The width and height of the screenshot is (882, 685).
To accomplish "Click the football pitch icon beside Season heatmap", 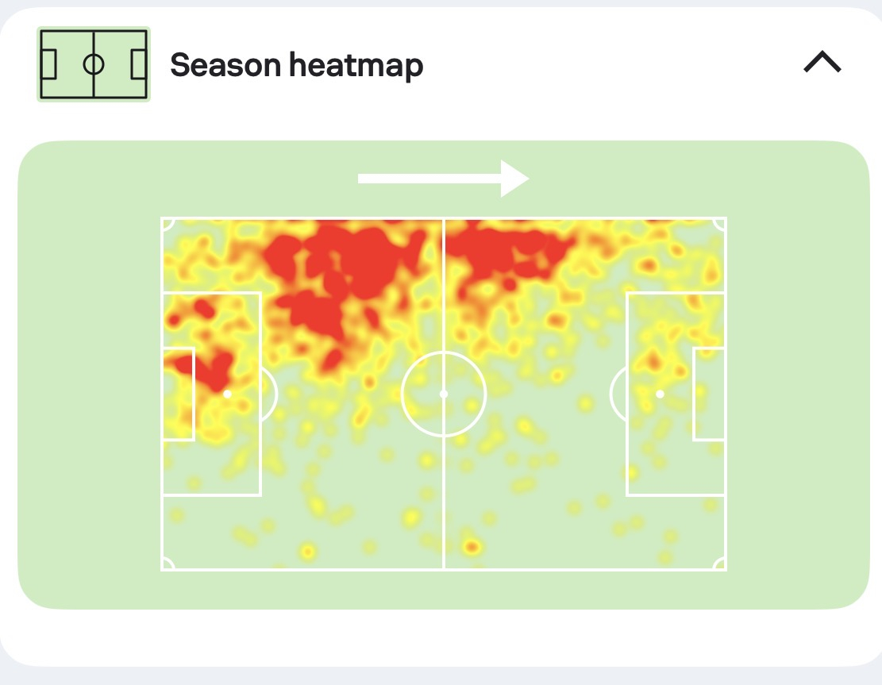I will (x=94, y=64).
